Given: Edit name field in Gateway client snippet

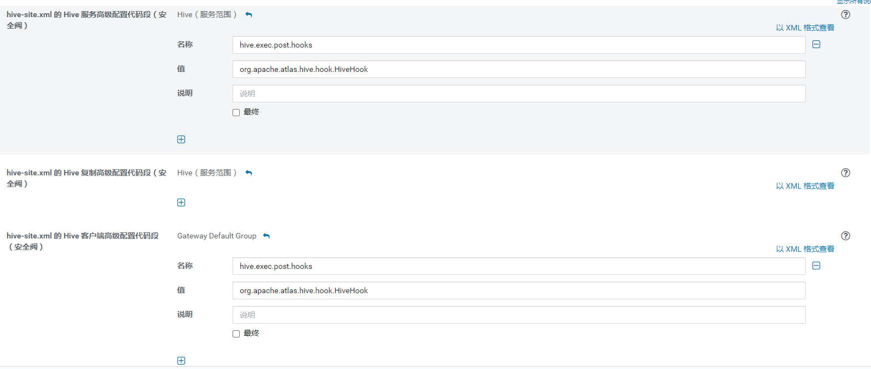Looking at the screenshot, I should (x=519, y=266).
